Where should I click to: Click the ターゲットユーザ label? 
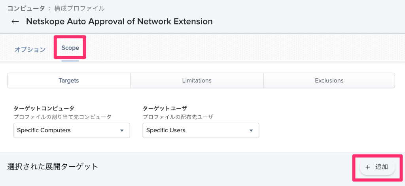pyautogui.click(x=165, y=108)
